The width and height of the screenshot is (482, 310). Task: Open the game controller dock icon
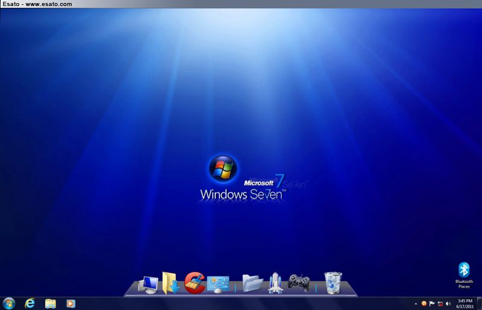(x=299, y=283)
